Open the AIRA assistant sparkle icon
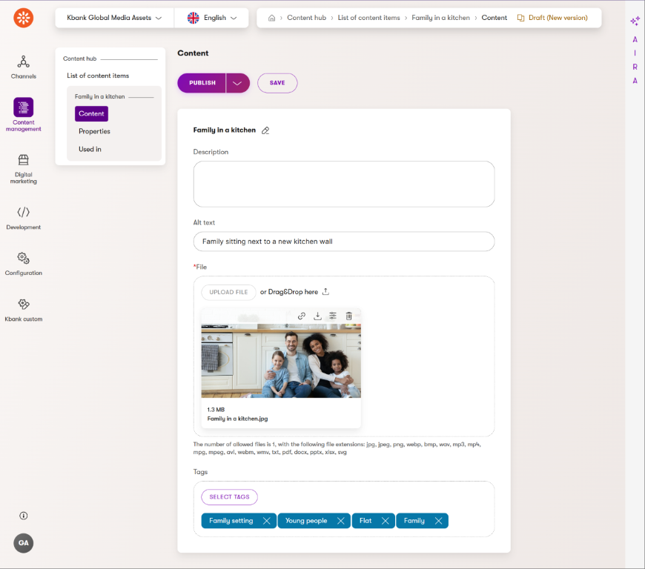Viewport: 645px width, 569px height. [x=635, y=21]
